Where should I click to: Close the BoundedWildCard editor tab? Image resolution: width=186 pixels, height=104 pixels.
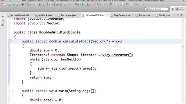pyautogui.click(x=108, y=15)
